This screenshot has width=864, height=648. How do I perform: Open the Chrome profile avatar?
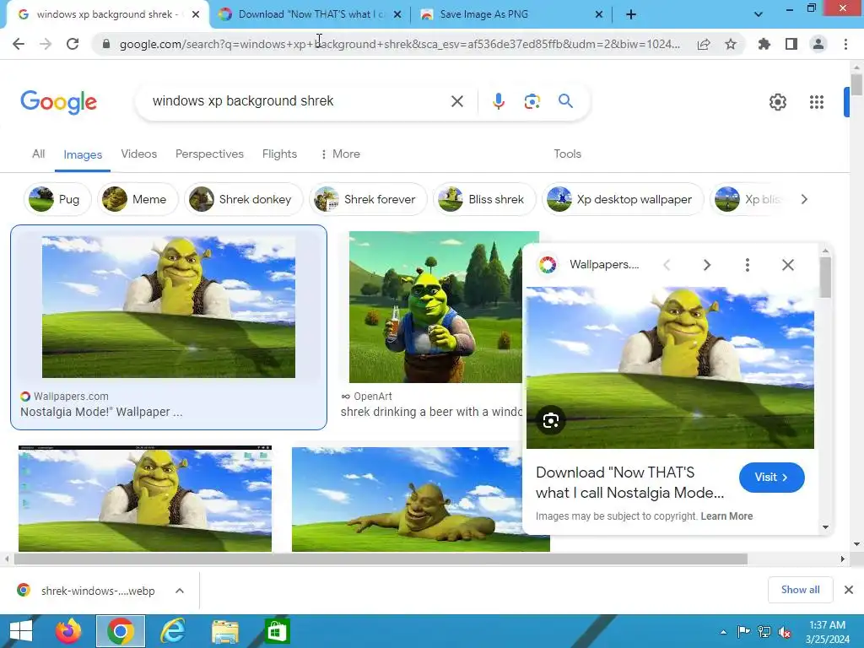[818, 44]
